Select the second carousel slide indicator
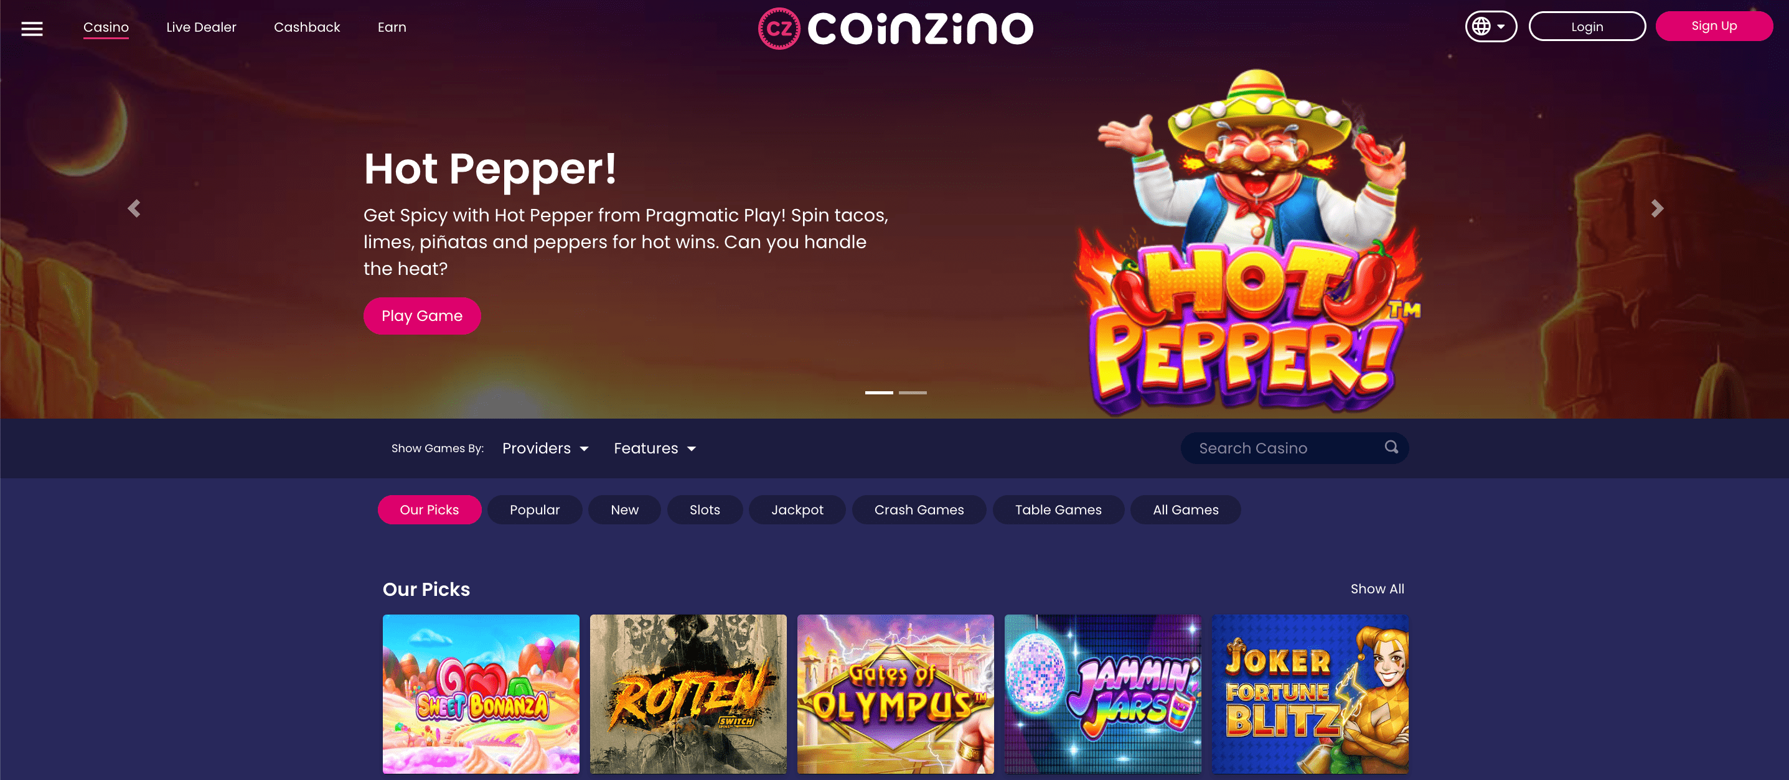Image resolution: width=1789 pixels, height=780 pixels. (x=913, y=392)
